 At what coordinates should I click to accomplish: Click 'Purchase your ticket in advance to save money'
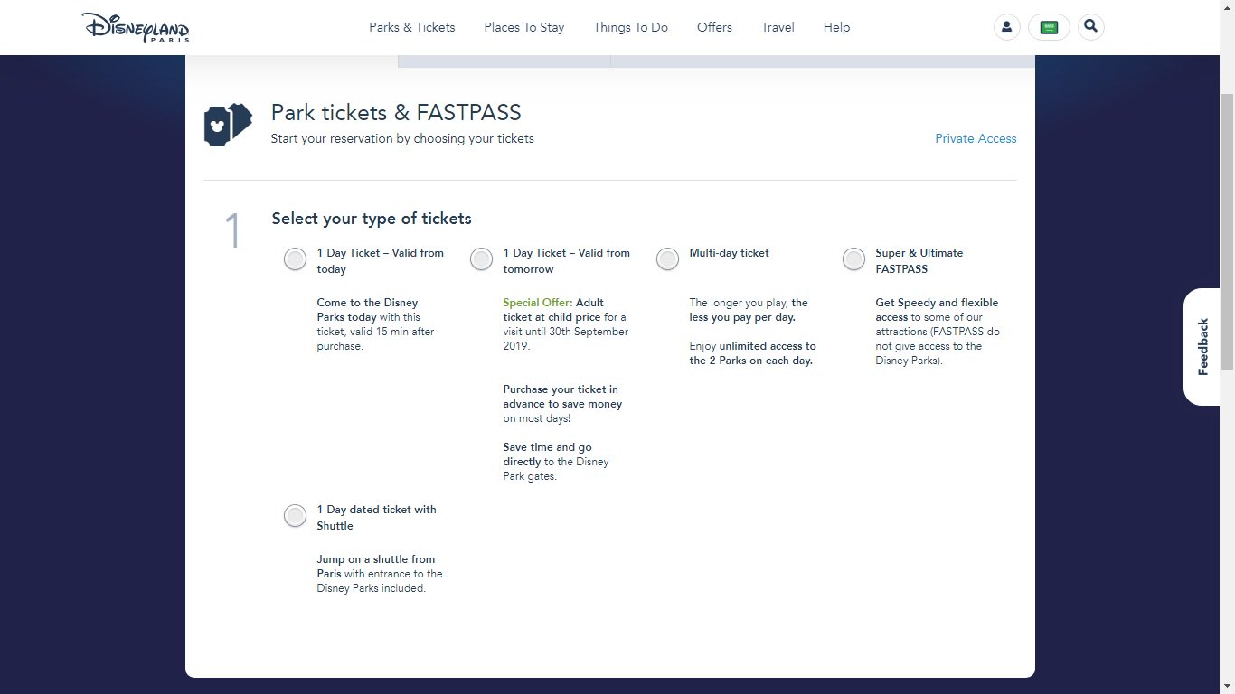tap(563, 404)
